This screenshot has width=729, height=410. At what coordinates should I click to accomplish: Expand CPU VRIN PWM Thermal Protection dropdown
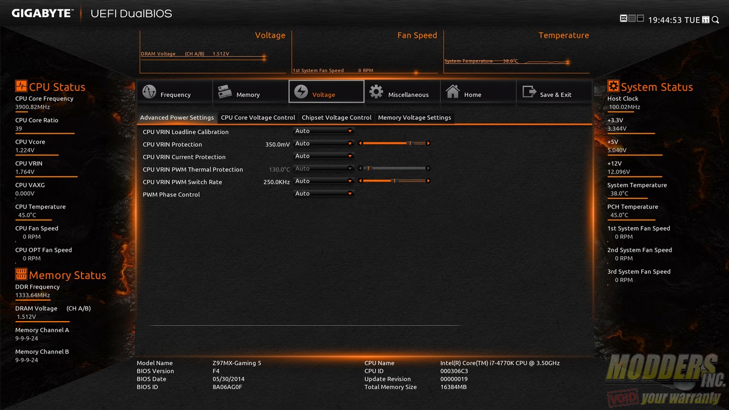coord(323,169)
